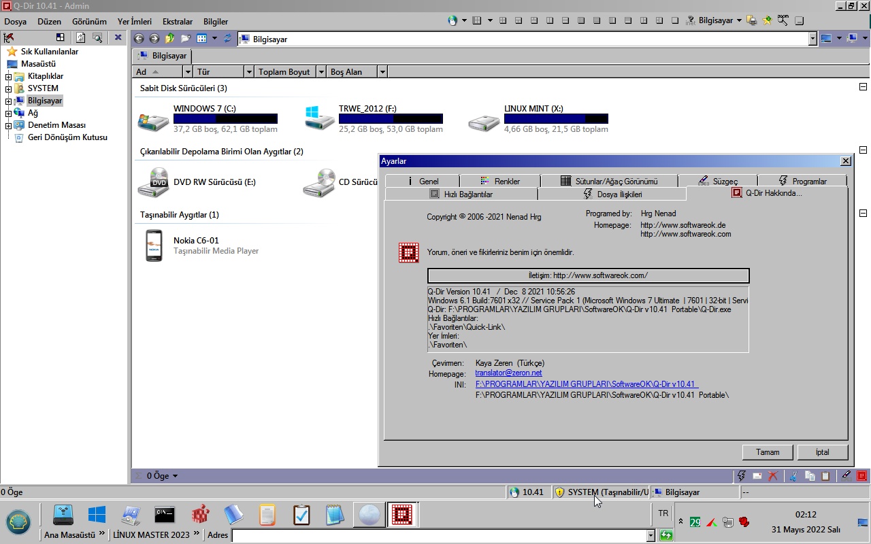Switch to the Dosya İlişkileri tab
The width and height of the screenshot is (871, 544).
(612, 194)
